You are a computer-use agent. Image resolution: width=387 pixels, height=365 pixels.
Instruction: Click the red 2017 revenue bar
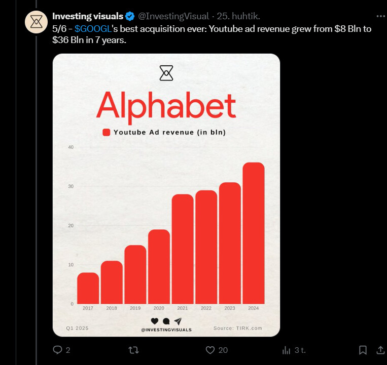(x=88, y=288)
